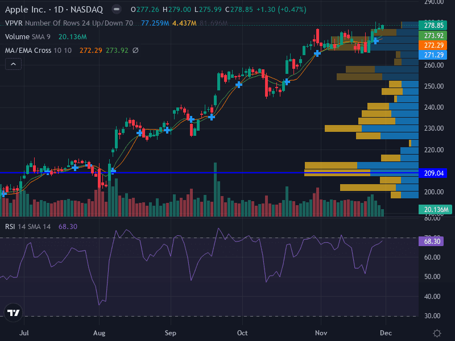
Task: Click the TradingView logo icon
Action: [x=13, y=313]
